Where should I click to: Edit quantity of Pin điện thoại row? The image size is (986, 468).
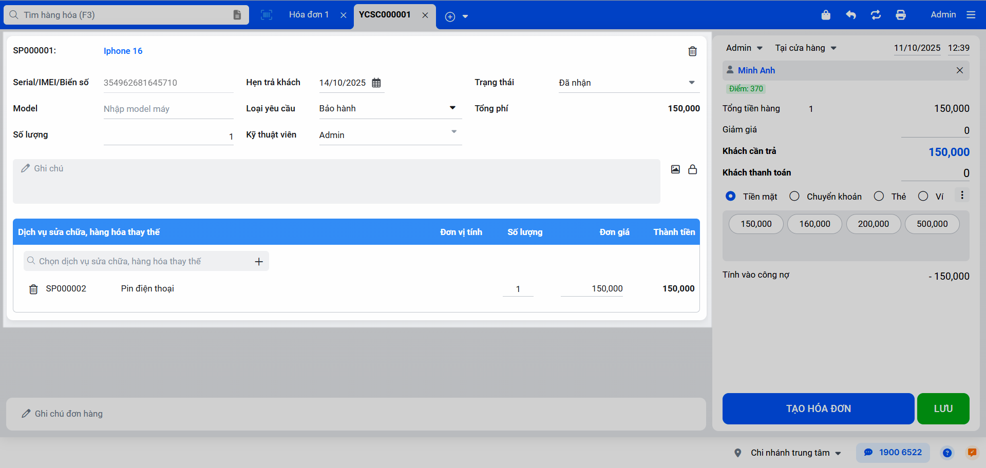coord(518,289)
